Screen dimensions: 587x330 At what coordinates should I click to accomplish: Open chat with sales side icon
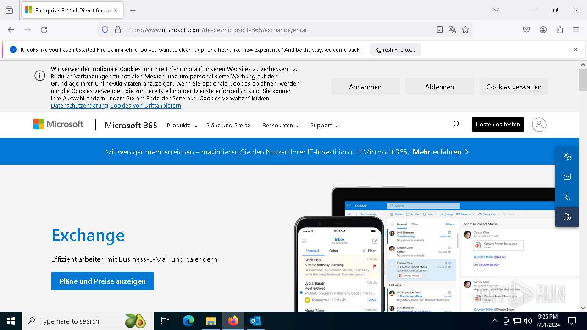click(x=567, y=156)
